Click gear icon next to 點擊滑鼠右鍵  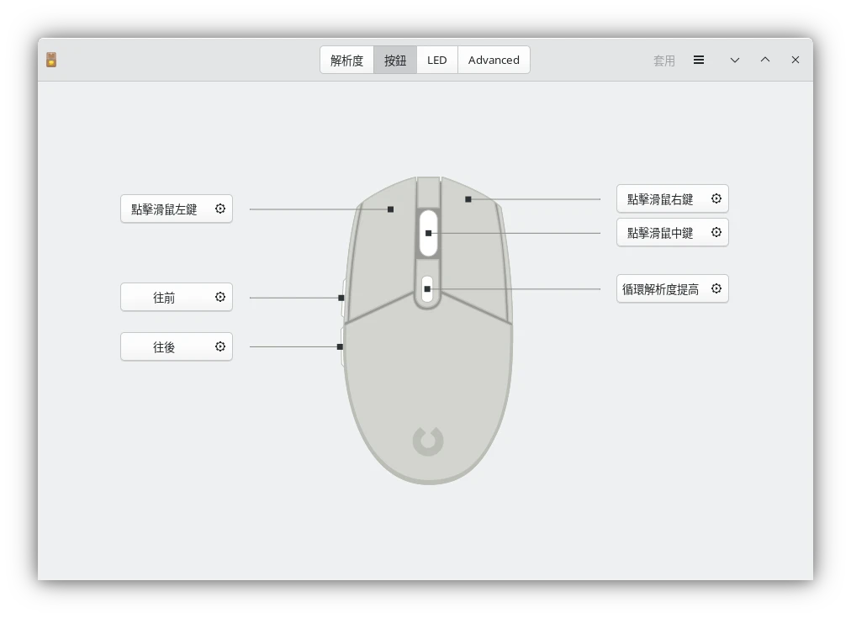click(x=716, y=198)
